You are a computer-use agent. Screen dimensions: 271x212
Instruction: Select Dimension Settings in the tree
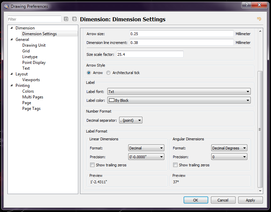[39, 34]
